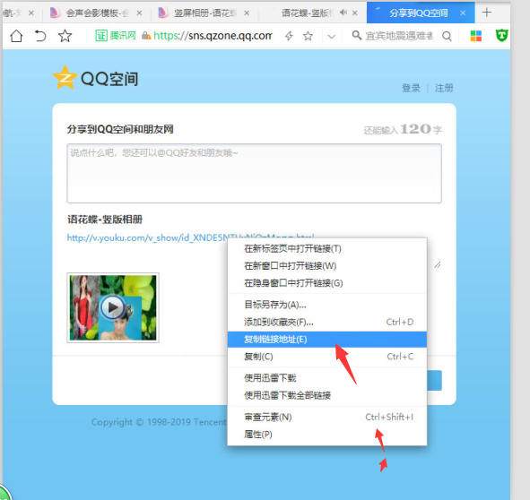
Task: Choose 在新标签页中打开链接(T)
Action: click(326, 249)
